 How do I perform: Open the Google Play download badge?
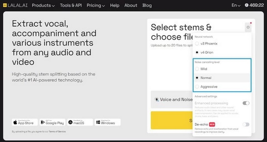(x=52, y=122)
